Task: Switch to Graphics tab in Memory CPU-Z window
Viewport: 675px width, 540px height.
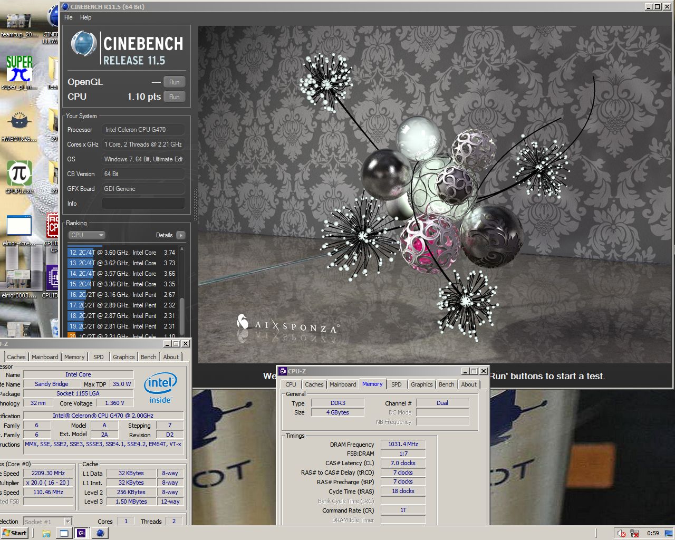Action: click(421, 384)
